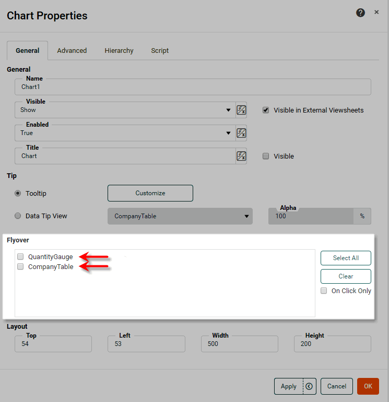Viewport: 389px width, 402px height.
Task: Toggle Visible in External Viewsheets checkbox
Action: tap(266, 110)
